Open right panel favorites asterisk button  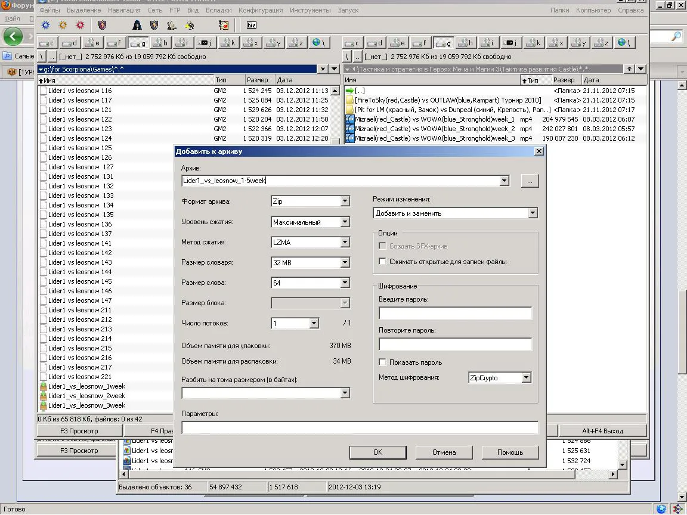[x=629, y=69]
